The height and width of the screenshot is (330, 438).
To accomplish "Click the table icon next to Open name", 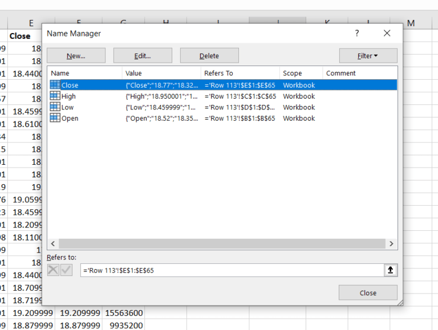I will click(55, 118).
